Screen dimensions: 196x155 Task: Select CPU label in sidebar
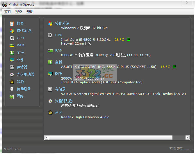[20, 38]
